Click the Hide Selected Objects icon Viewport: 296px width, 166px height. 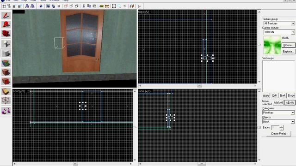(66, 6)
